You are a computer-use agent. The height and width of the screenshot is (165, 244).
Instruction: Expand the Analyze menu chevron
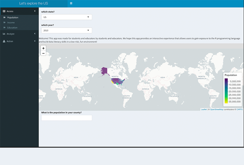(35, 34)
